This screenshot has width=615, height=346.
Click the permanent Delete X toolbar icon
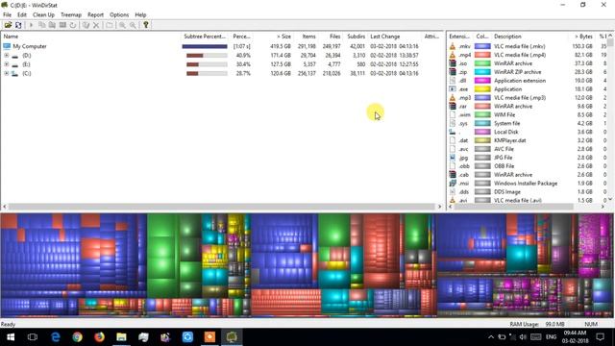tap(96, 25)
